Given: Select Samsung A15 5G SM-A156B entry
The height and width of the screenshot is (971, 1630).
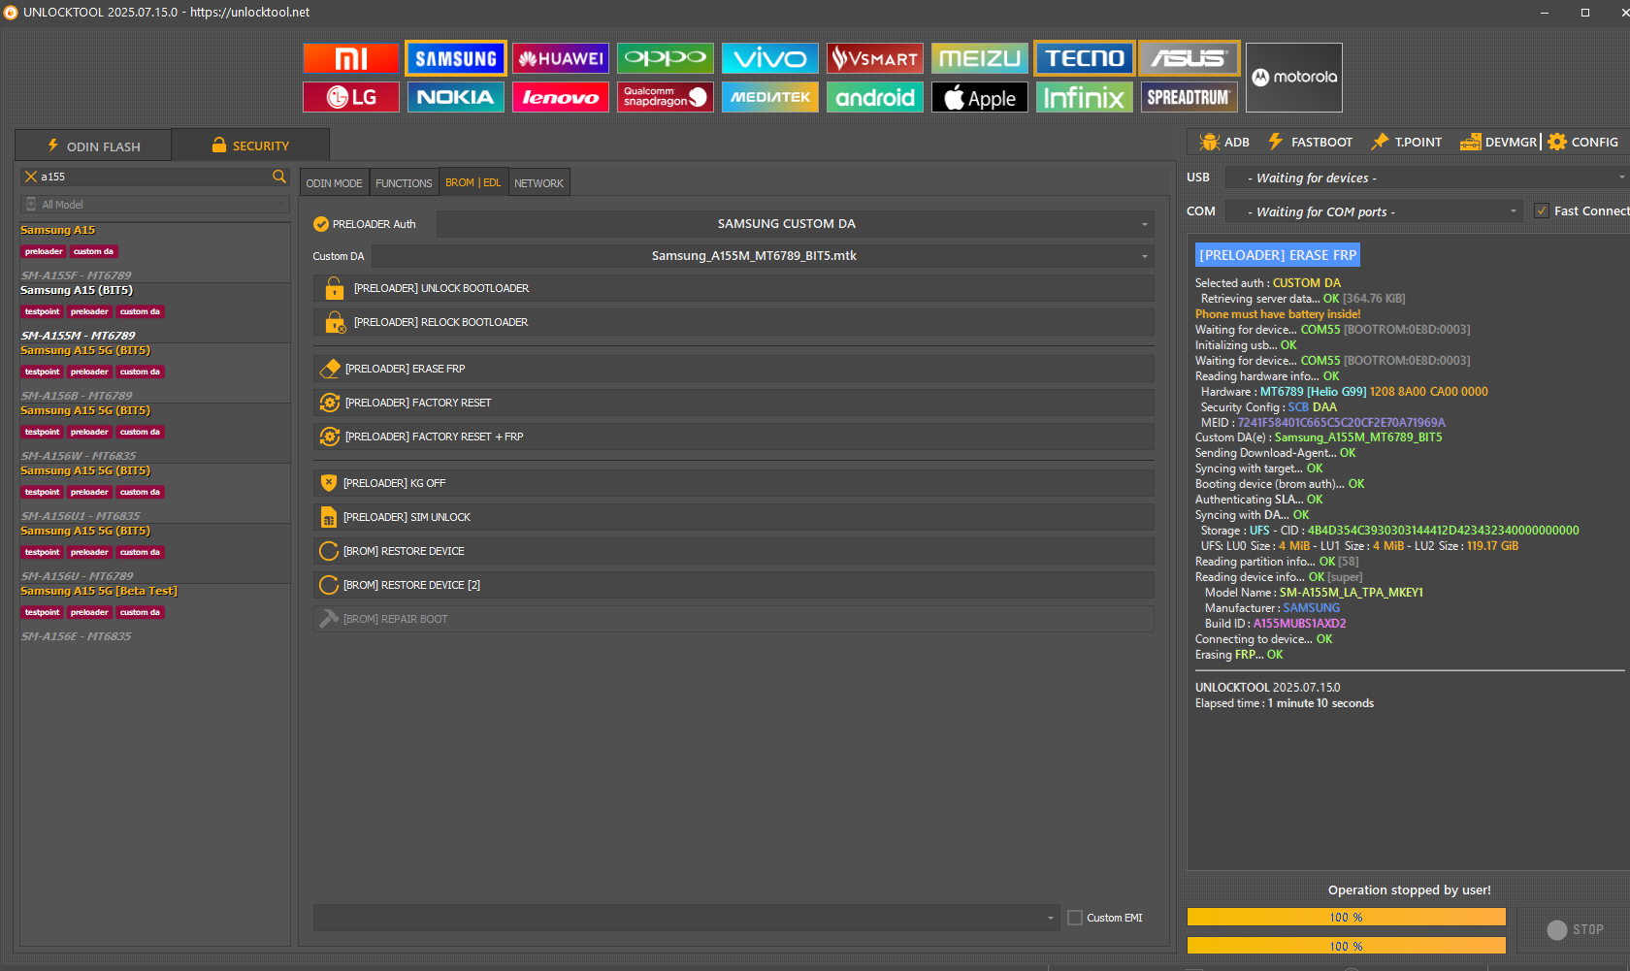Looking at the screenshot, I should tap(155, 372).
